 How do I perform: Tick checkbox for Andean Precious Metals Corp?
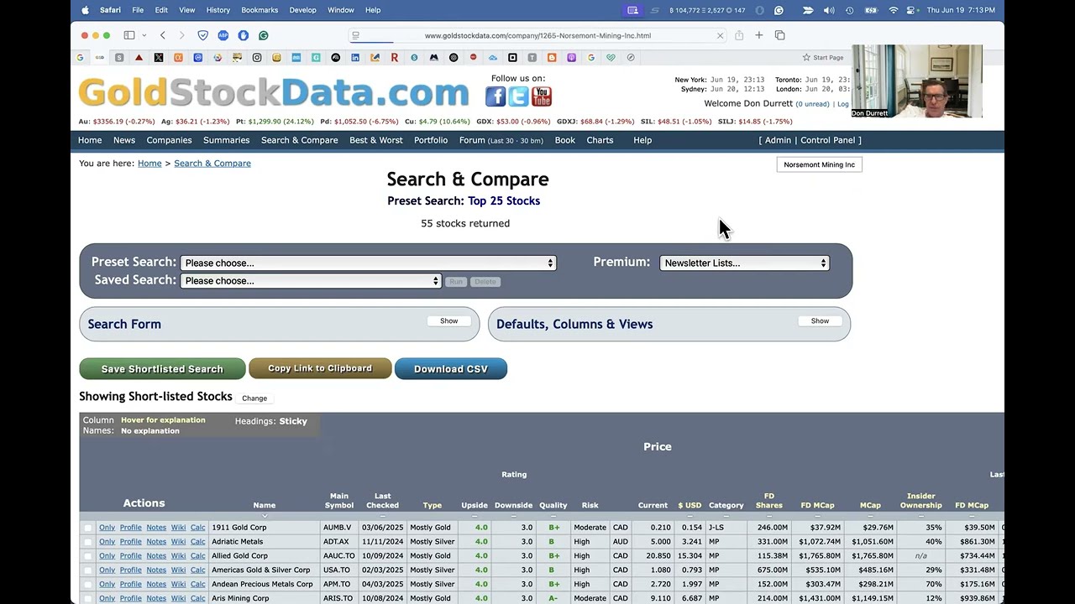point(88,585)
